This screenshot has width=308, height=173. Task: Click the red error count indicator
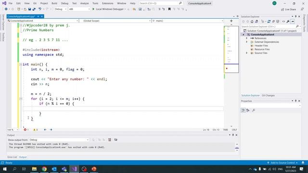[26, 130]
